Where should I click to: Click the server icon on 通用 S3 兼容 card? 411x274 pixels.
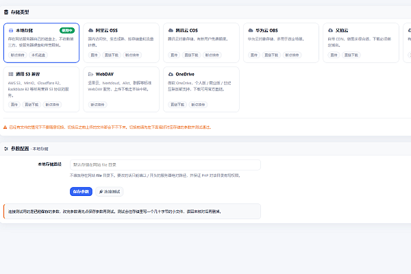tap(11, 74)
